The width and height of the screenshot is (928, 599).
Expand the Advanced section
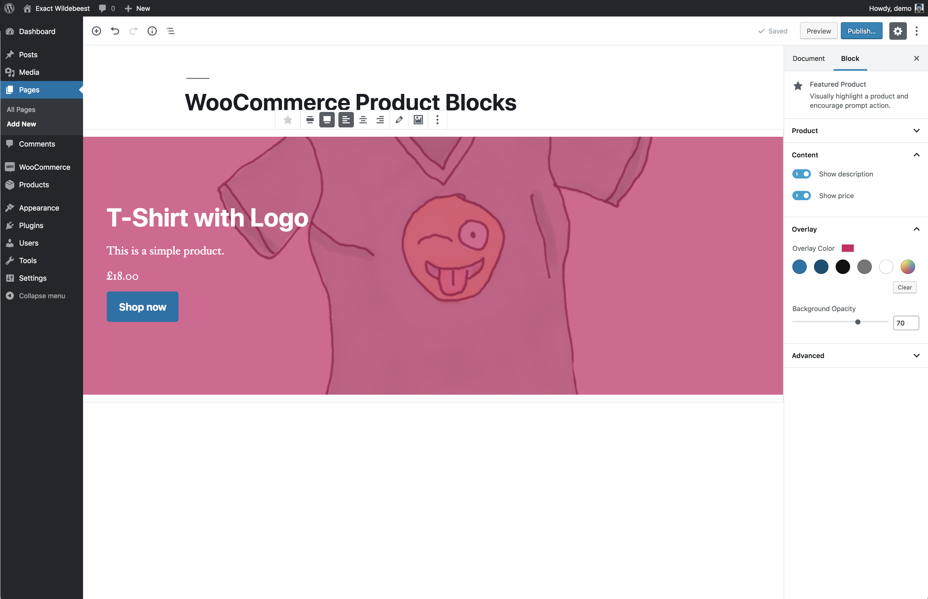tap(916, 355)
